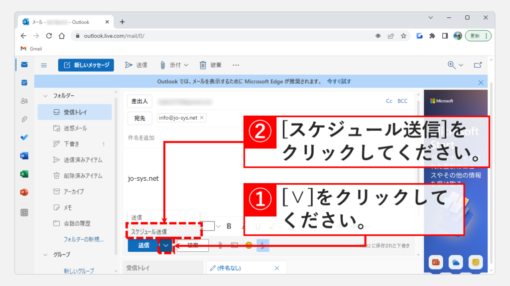Open the zoom magnifier control
Viewport: 510px width, 286px height.
455,65
